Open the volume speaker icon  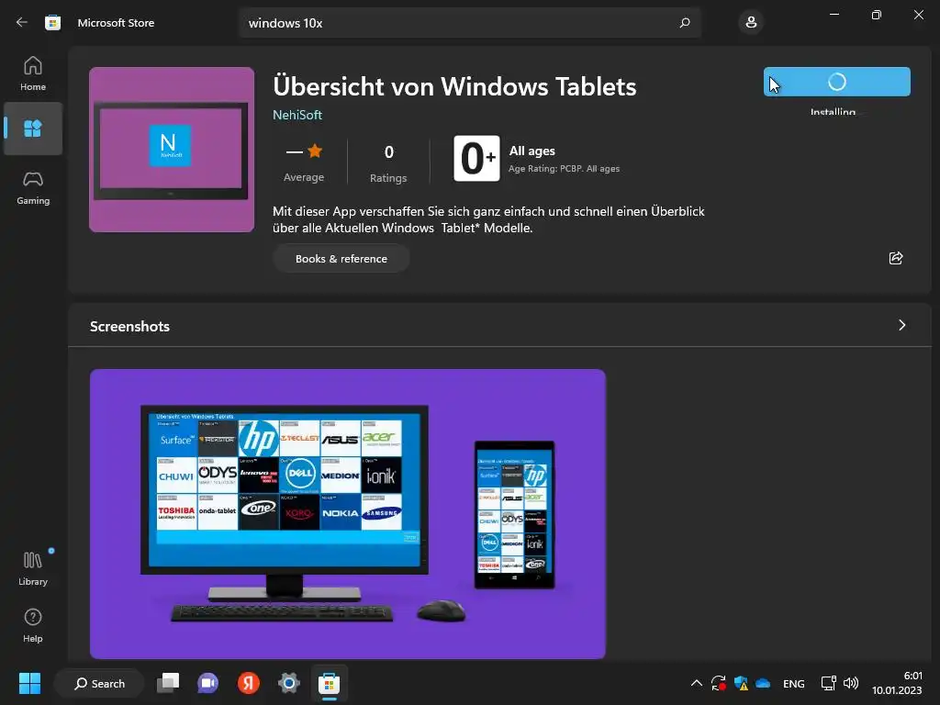click(851, 683)
